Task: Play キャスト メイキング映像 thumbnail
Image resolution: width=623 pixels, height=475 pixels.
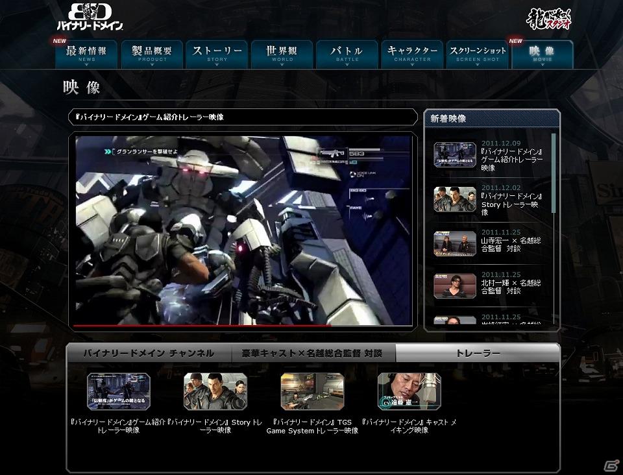Action: [x=409, y=391]
